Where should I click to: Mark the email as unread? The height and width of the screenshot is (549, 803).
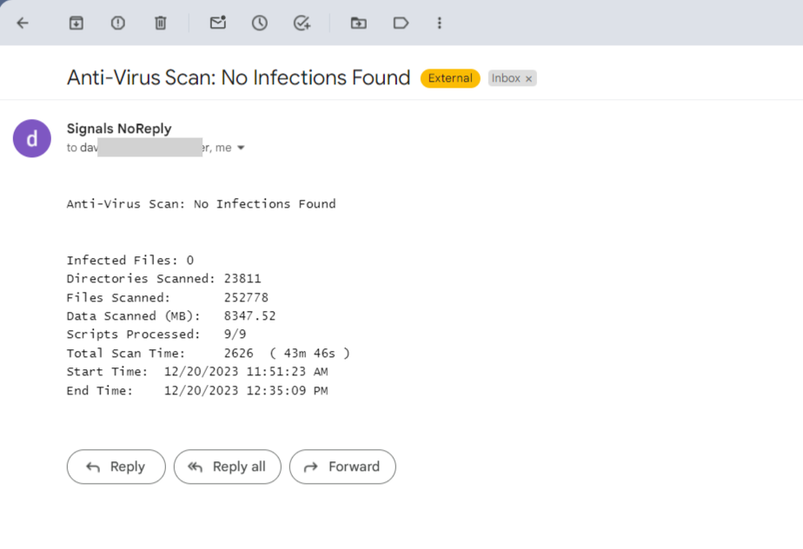point(216,23)
